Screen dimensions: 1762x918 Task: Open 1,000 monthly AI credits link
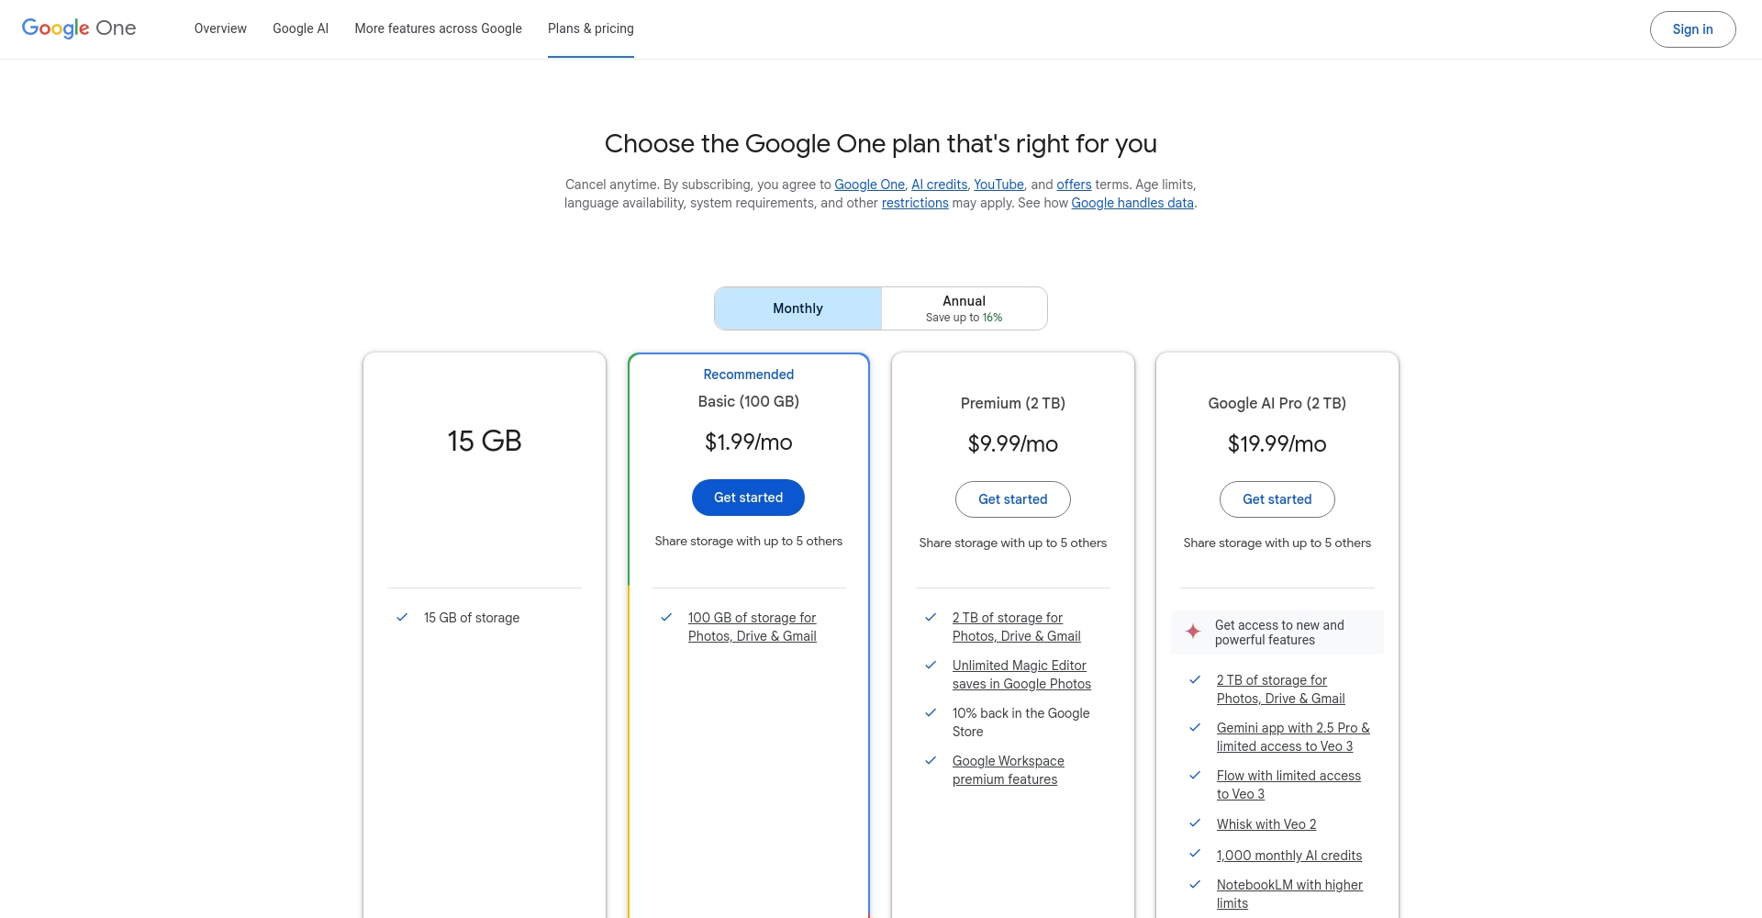coord(1289,856)
